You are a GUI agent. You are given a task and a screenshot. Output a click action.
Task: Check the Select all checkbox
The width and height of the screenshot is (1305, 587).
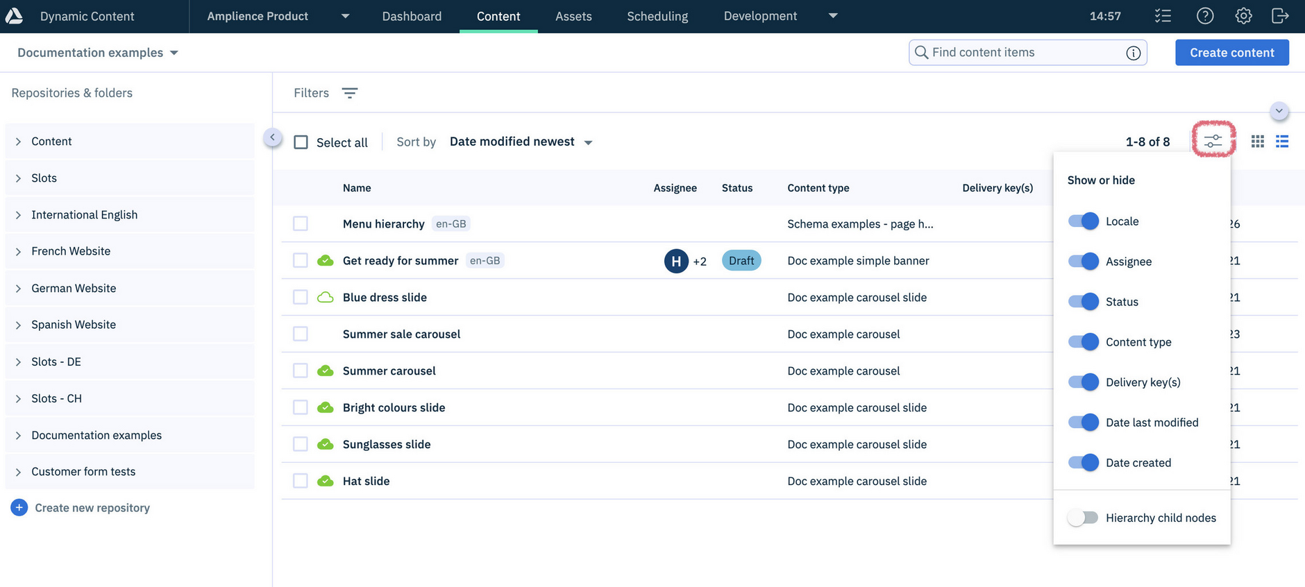coord(301,142)
